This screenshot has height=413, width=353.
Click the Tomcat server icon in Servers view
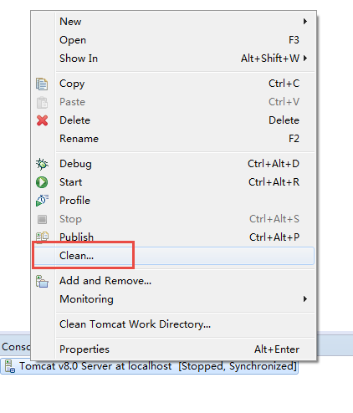(10, 366)
